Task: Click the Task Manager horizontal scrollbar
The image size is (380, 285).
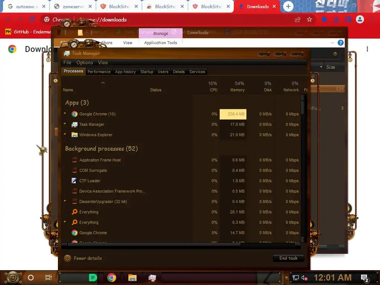Action: pyautogui.click(x=181, y=245)
